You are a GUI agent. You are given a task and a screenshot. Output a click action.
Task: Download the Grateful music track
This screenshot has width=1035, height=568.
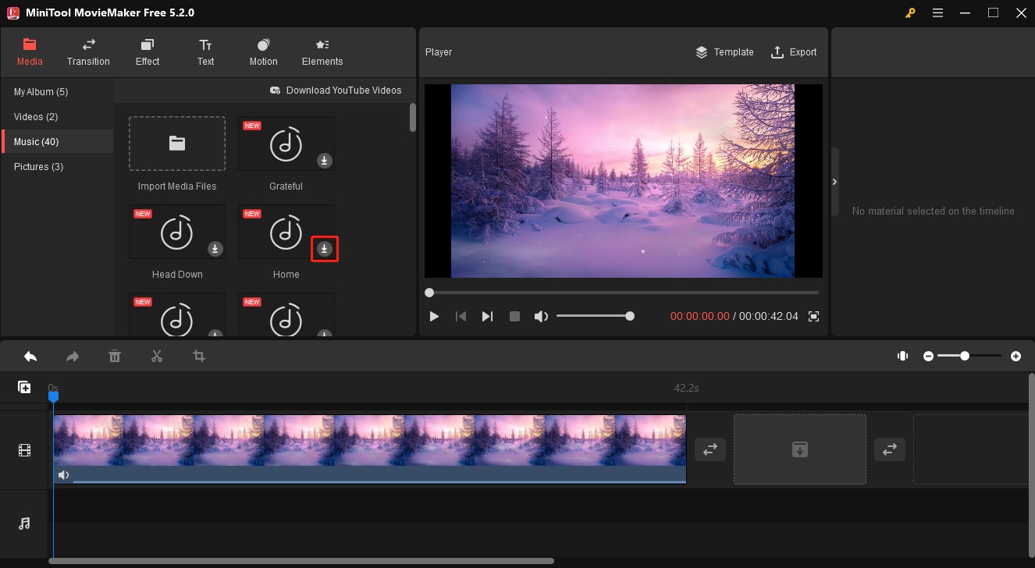point(325,161)
